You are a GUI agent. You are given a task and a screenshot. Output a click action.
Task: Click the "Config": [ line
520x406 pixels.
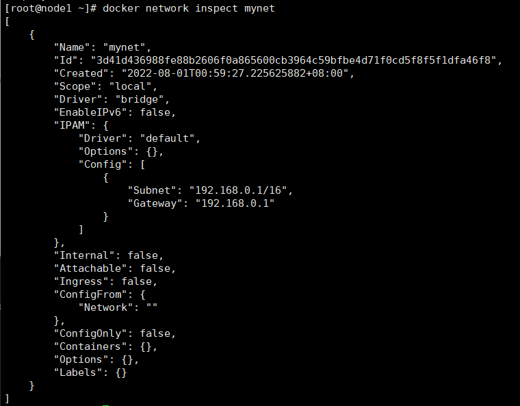112,164
